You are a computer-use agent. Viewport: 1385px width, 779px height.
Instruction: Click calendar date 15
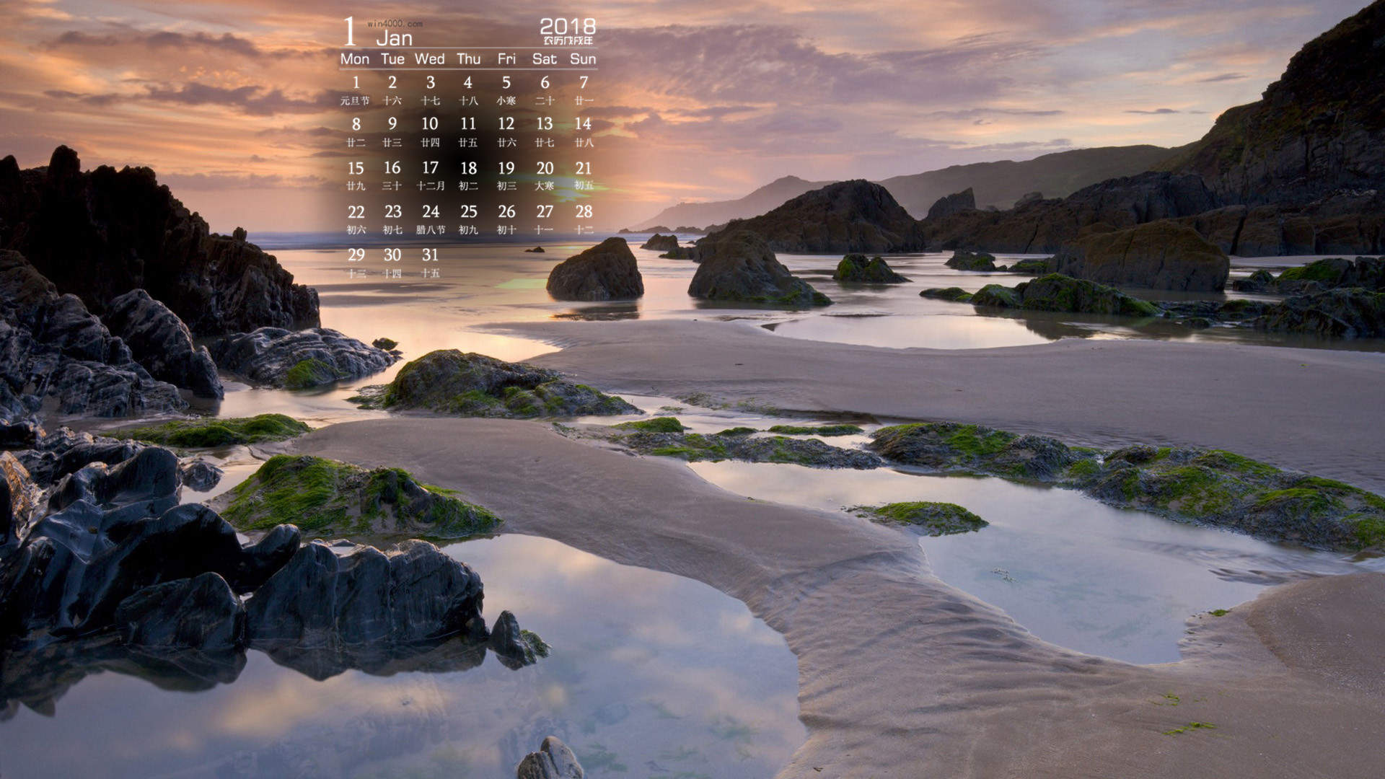[356, 168]
